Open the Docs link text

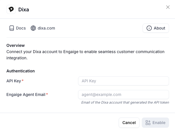click(x=21, y=28)
